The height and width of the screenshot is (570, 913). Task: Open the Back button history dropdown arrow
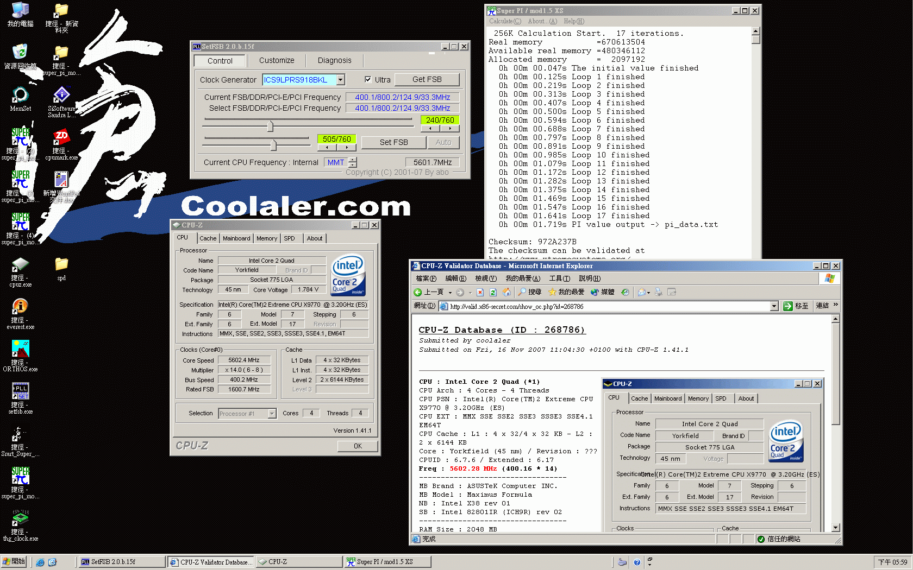(x=450, y=293)
